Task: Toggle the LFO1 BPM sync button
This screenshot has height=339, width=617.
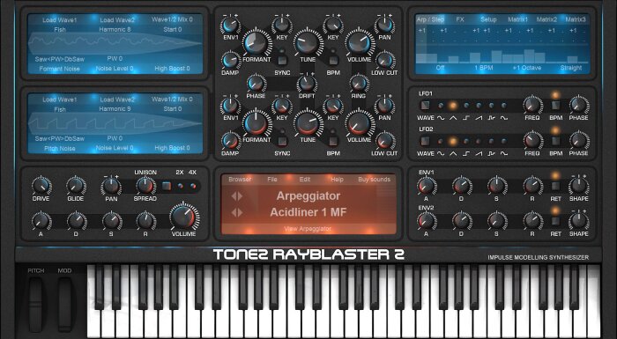Action: (x=555, y=106)
